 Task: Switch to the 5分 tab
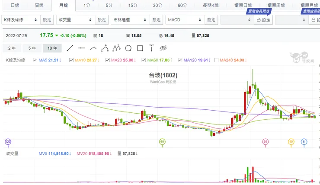(109, 5)
